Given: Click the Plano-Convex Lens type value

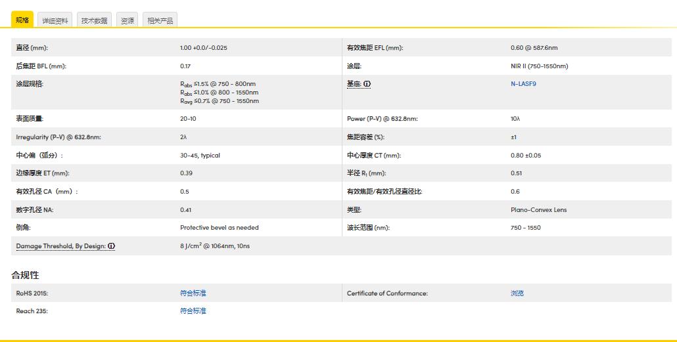Looking at the screenshot, I should (x=538, y=209).
